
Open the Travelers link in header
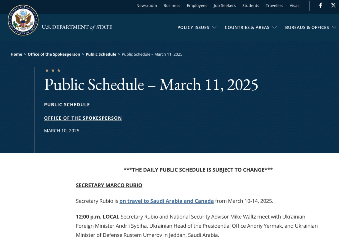(274, 6)
